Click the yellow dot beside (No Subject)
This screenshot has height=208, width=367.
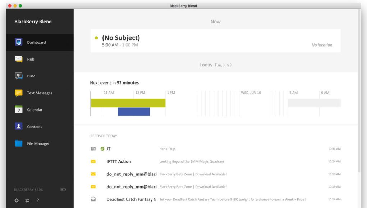tap(96, 38)
